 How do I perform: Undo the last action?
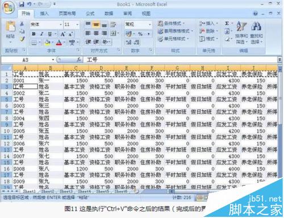30,4
